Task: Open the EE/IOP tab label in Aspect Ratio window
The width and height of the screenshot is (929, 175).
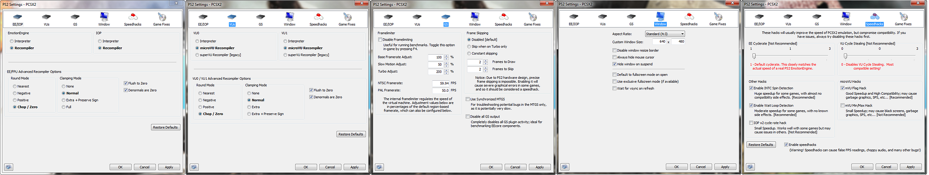Action: [574, 24]
